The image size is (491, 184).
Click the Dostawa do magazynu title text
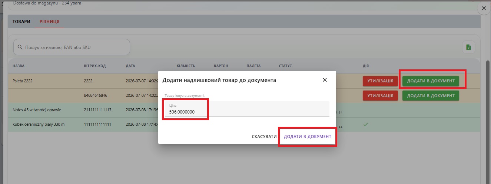[47, 3]
